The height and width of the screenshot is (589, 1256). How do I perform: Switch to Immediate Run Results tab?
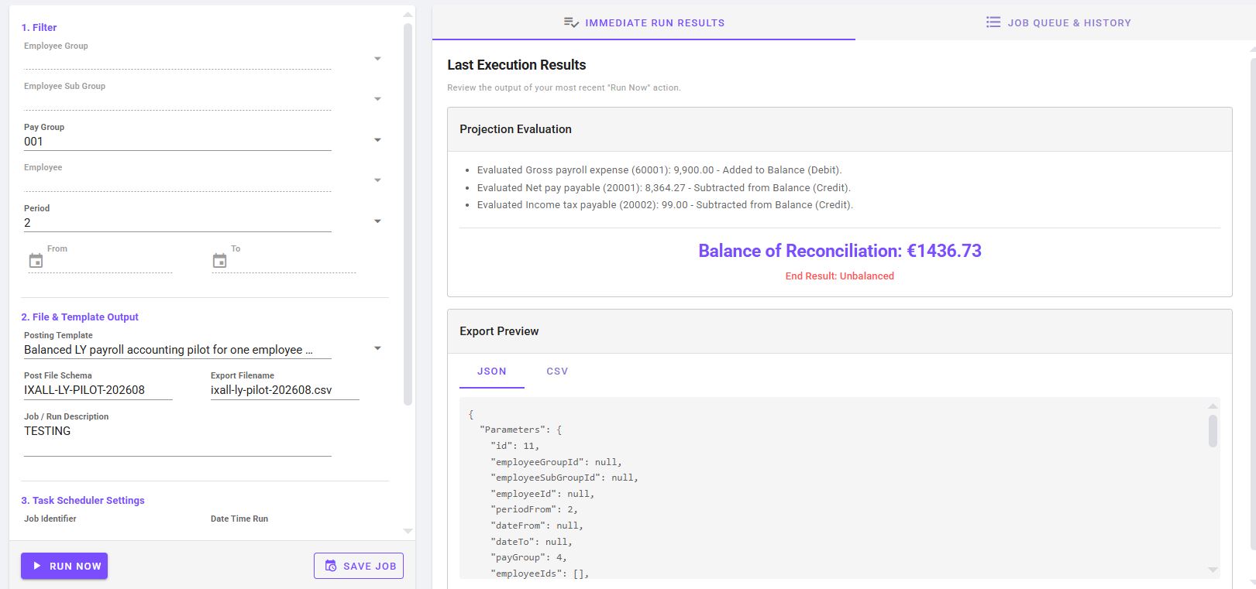[644, 22]
